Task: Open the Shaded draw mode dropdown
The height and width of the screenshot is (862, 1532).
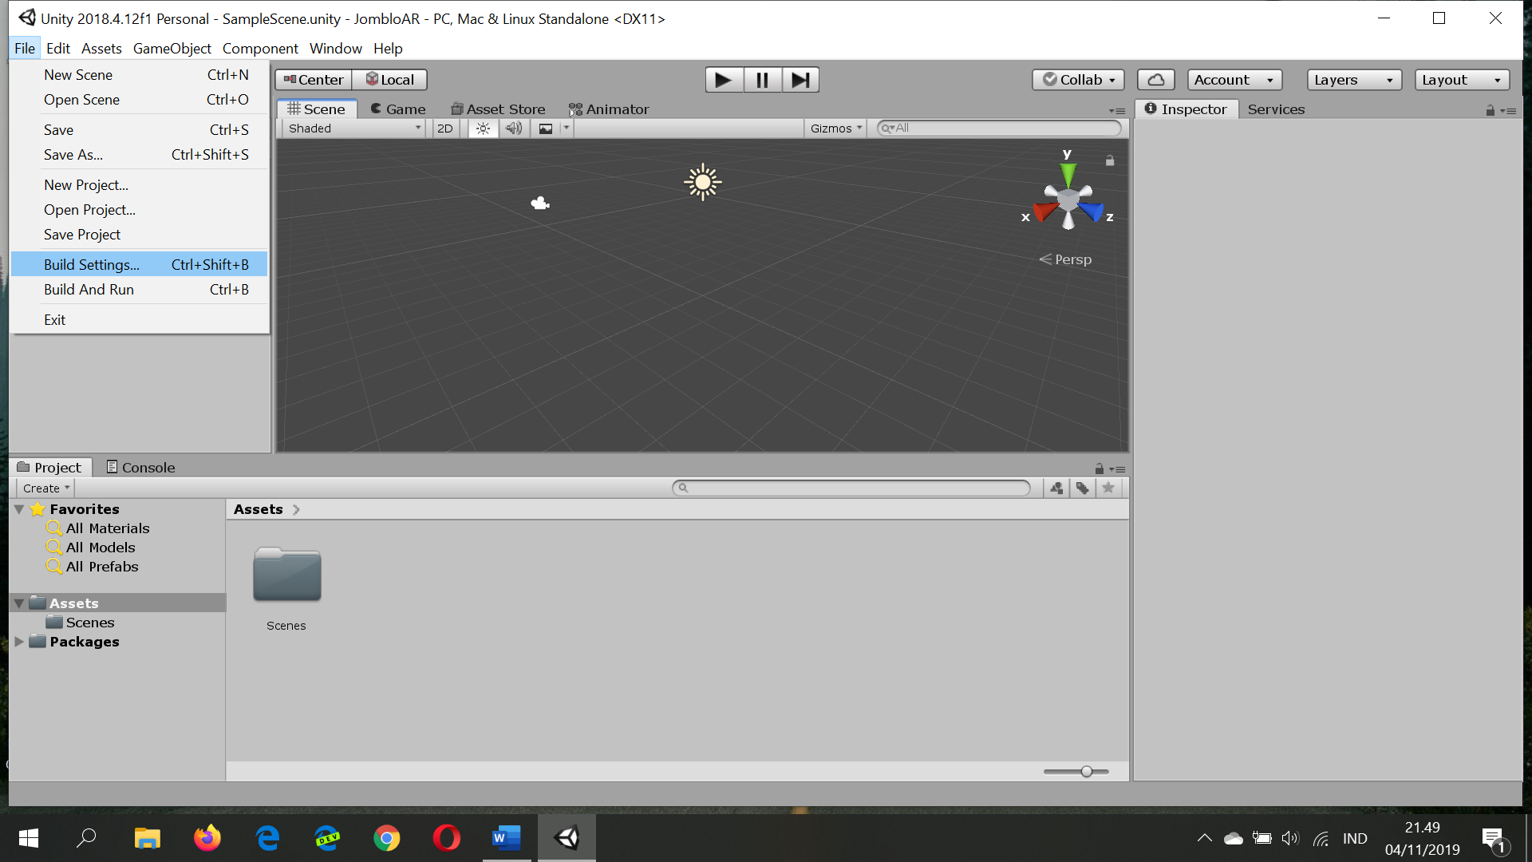Action: tap(354, 129)
